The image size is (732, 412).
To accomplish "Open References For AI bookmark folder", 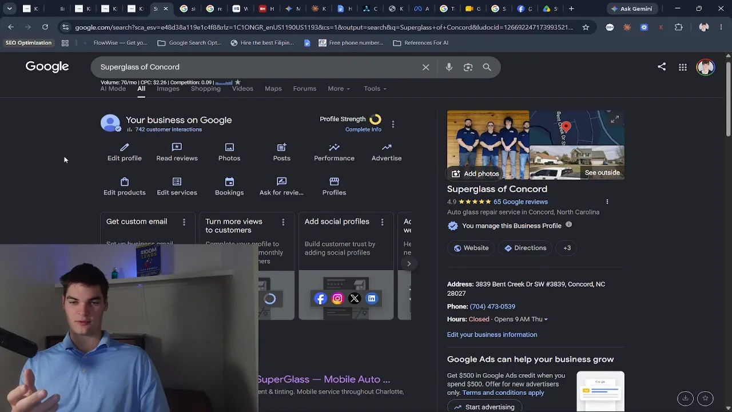I will tap(421, 43).
